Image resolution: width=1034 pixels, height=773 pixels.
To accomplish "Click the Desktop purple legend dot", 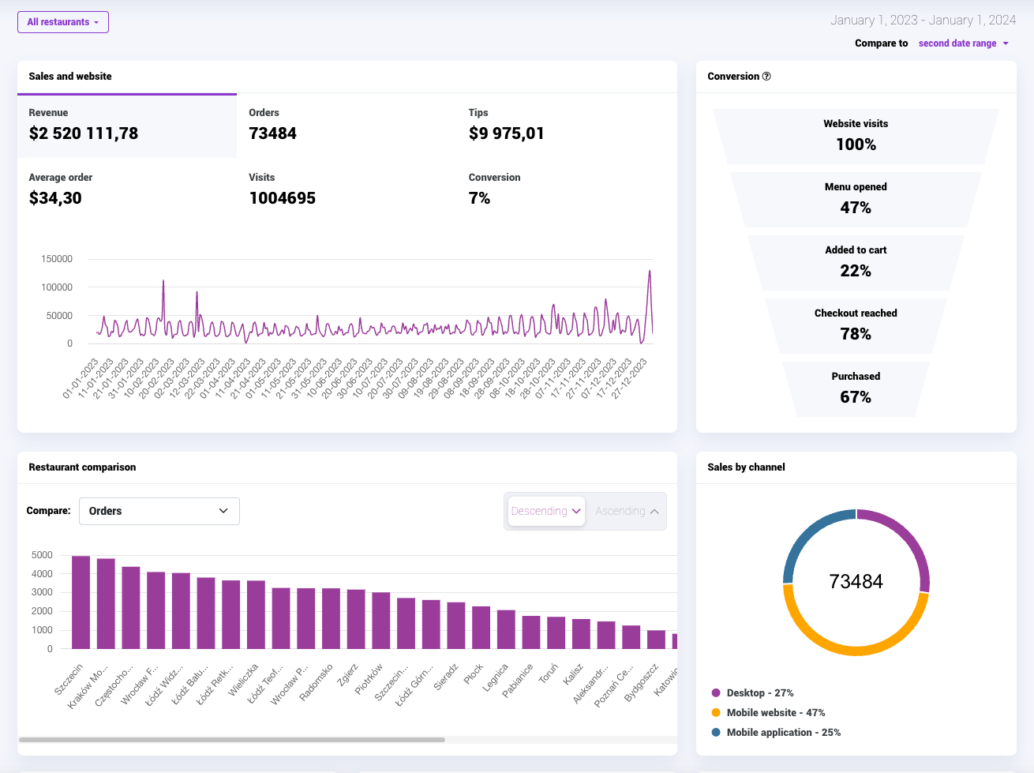I will [x=716, y=693].
